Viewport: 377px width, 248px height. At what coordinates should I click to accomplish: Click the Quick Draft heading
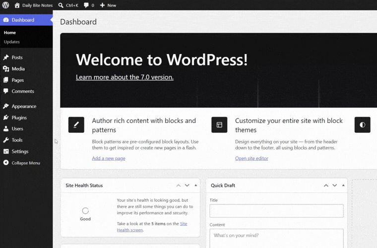223,186
